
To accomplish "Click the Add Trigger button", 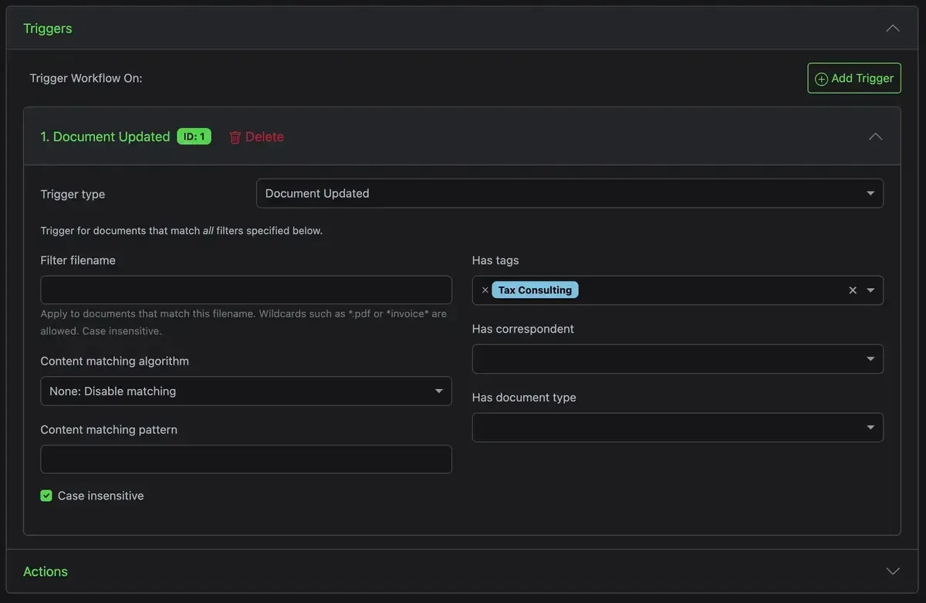I will (x=854, y=78).
